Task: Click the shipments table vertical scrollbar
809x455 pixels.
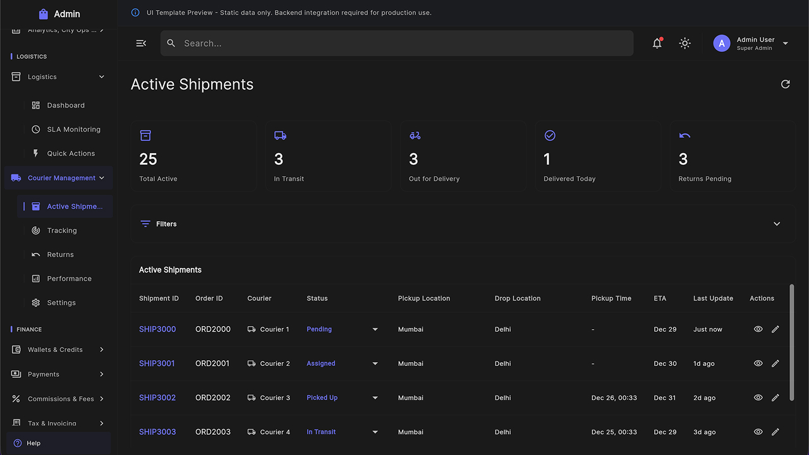Action: coord(792,342)
